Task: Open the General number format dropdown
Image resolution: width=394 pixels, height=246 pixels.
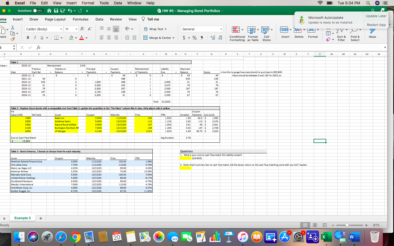Action: 221,29
